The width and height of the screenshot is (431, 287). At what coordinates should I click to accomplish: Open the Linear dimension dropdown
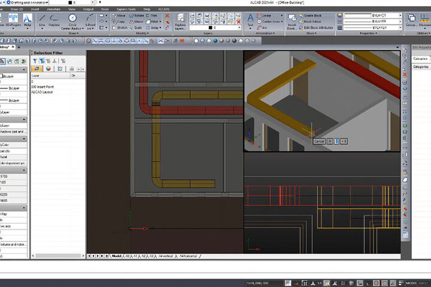point(282,16)
